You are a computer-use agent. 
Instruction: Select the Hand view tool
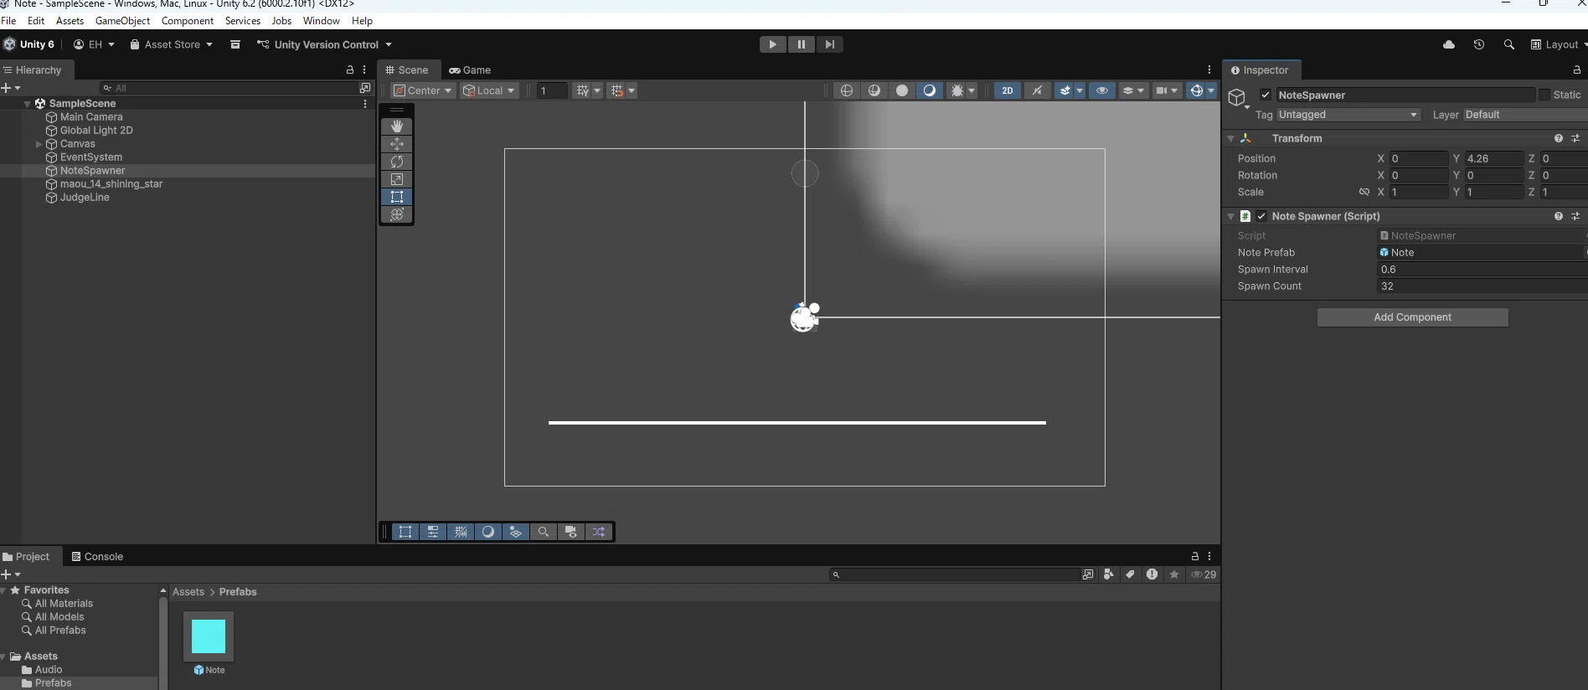point(397,126)
